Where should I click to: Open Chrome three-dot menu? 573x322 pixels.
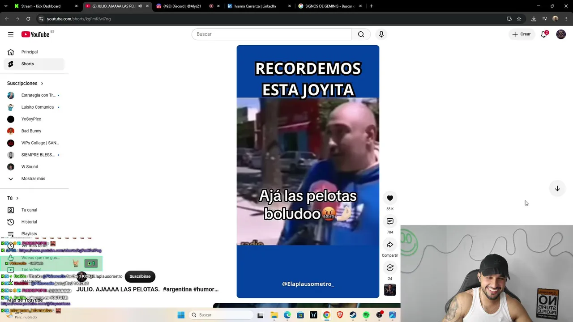pyautogui.click(x=566, y=19)
